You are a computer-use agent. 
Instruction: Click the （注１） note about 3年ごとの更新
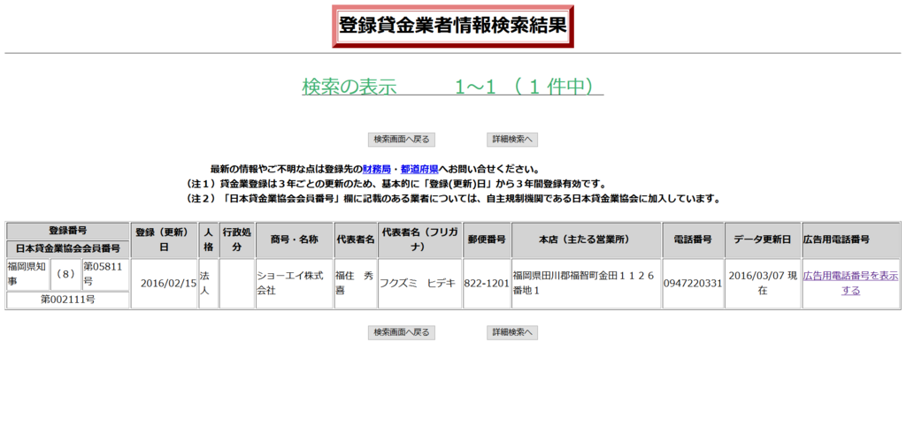tap(395, 185)
